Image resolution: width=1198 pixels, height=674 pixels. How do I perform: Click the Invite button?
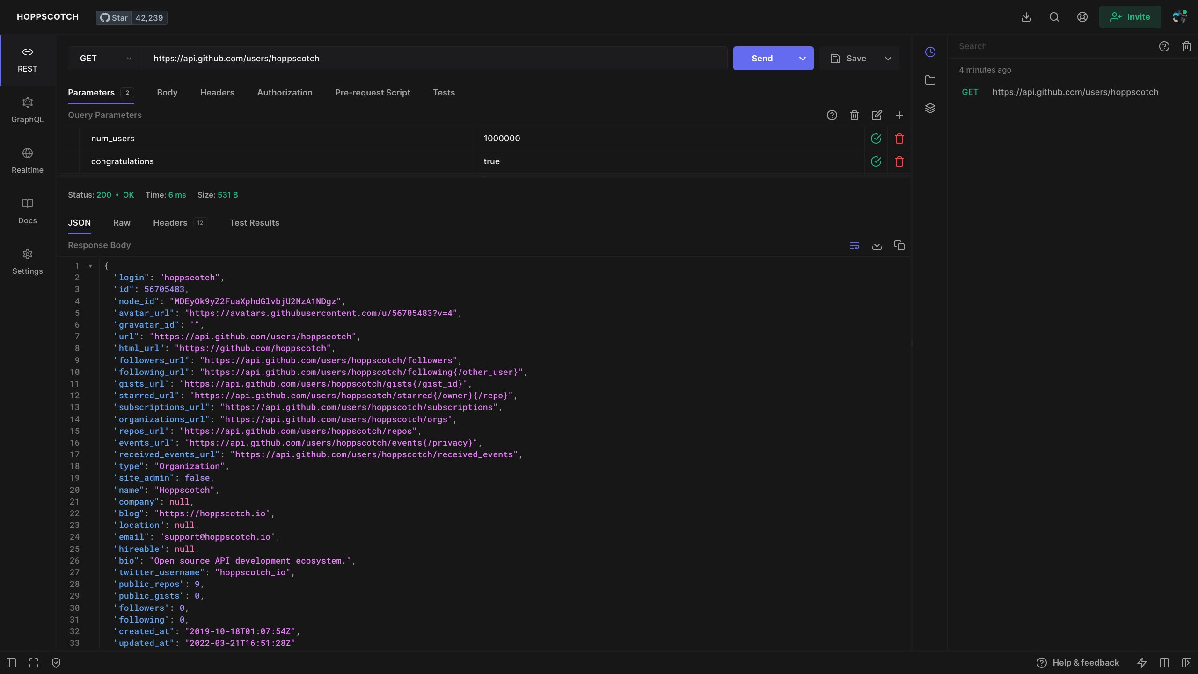1130,17
